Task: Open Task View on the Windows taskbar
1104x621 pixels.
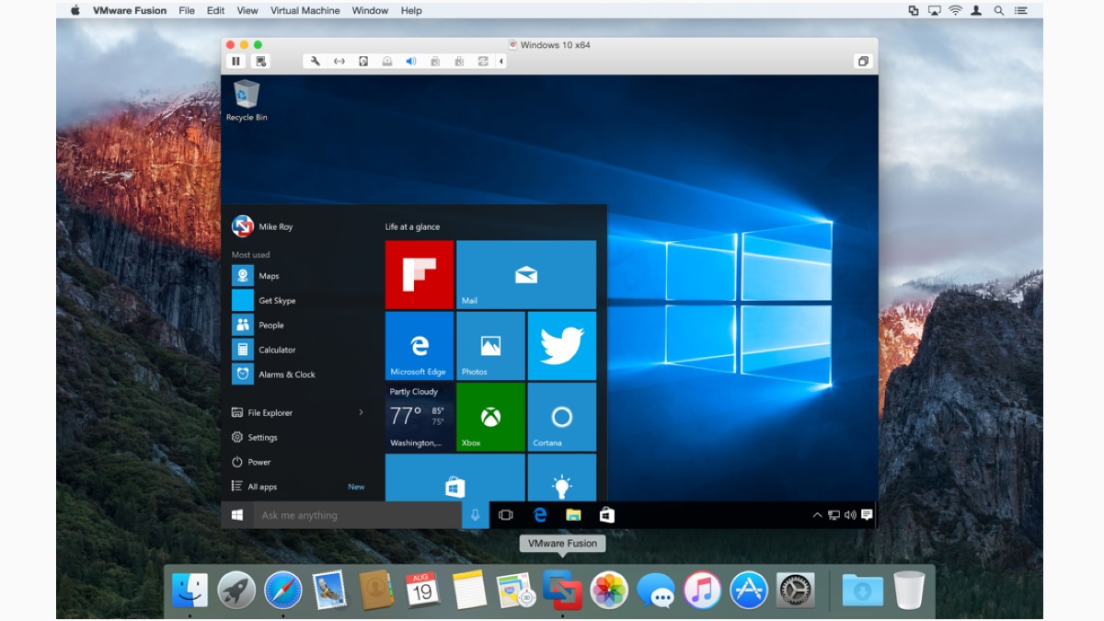Action: (505, 515)
